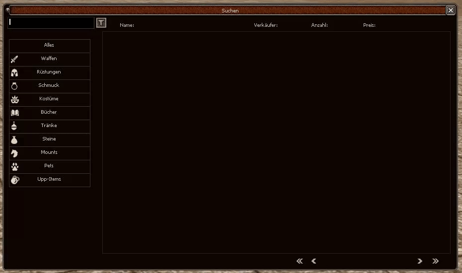Jump to the last results page

point(436,261)
